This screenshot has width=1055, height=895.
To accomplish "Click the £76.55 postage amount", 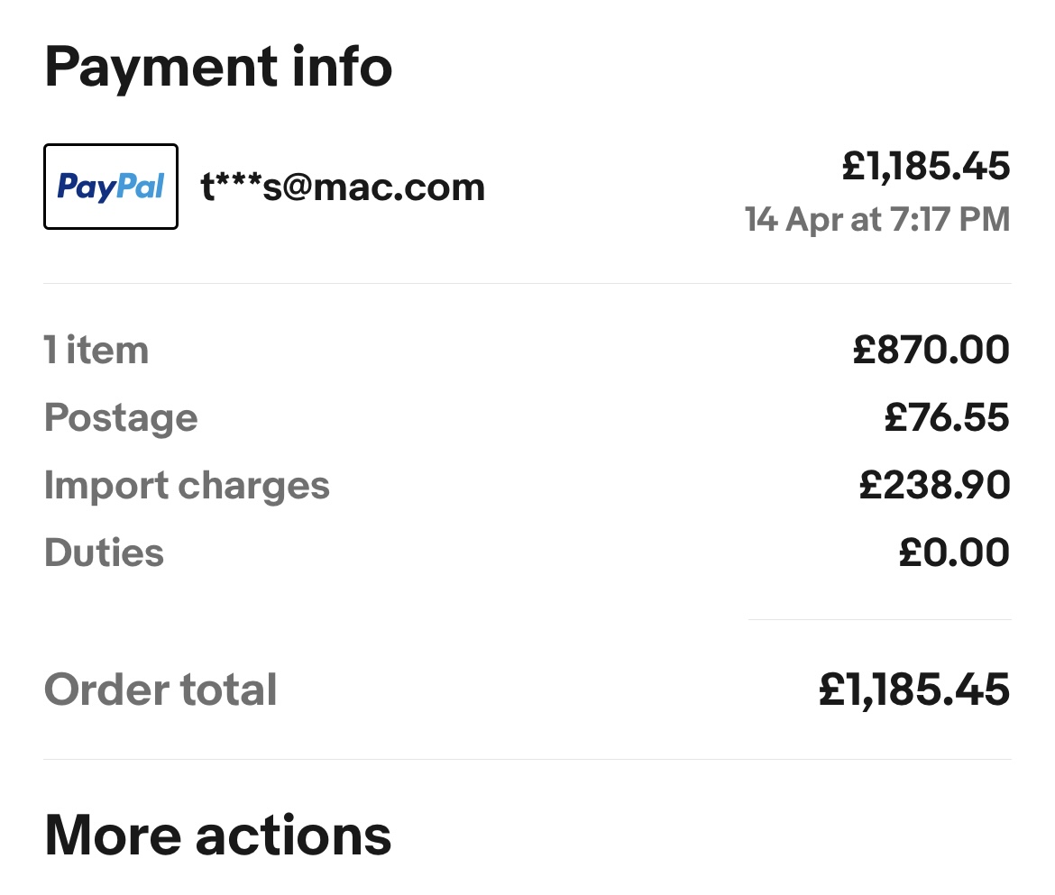I will pyautogui.click(x=947, y=417).
